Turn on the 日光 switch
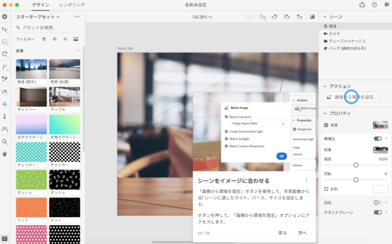This screenshot has height=244, width=392. [x=377, y=202]
